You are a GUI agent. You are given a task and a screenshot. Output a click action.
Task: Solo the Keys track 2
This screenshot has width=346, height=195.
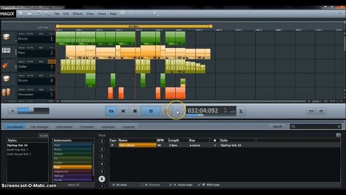point(22,48)
